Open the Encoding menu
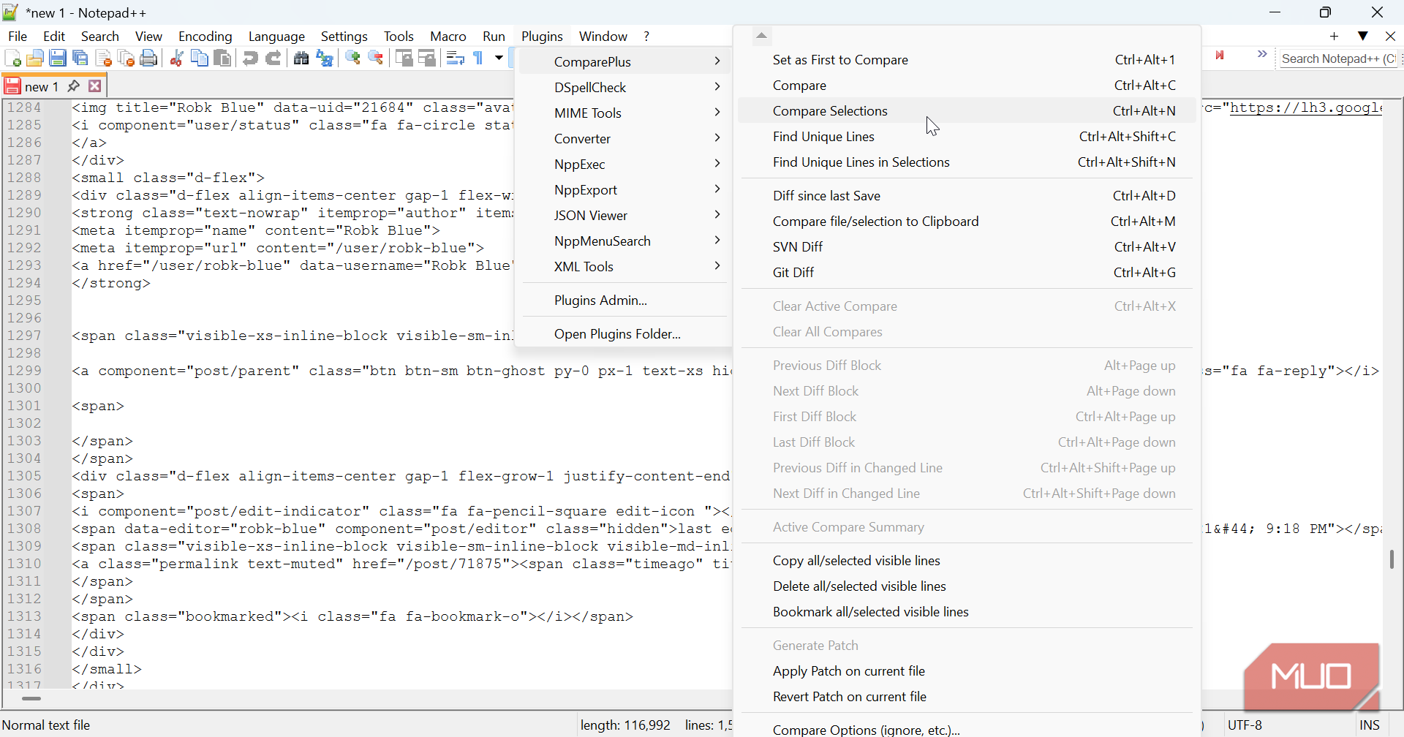The height and width of the screenshot is (737, 1404). (x=205, y=36)
